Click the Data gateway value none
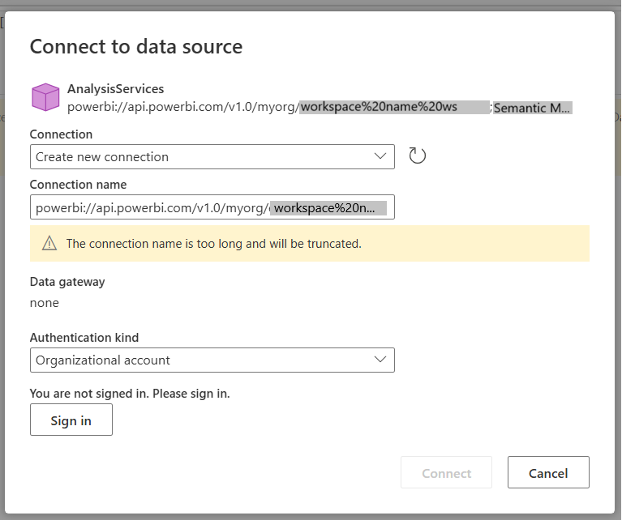The height and width of the screenshot is (520, 622). (45, 303)
